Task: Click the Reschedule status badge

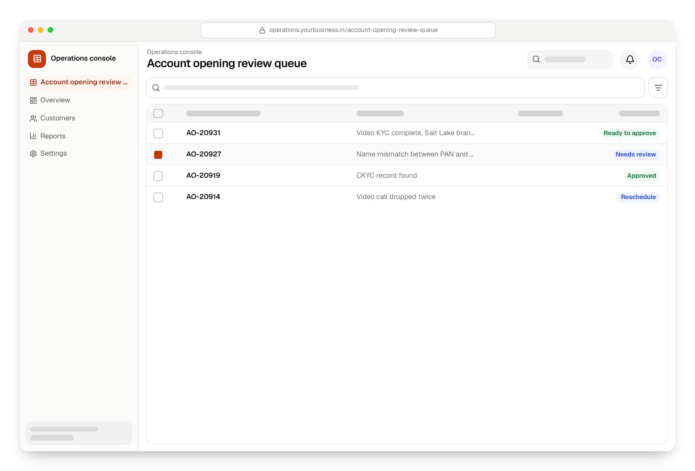Action: (x=638, y=197)
